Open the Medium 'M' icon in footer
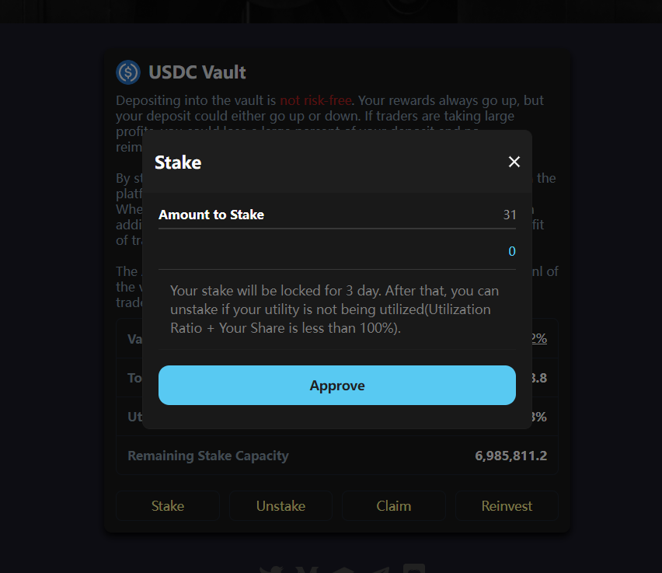This screenshot has width=662, height=573. [307, 569]
